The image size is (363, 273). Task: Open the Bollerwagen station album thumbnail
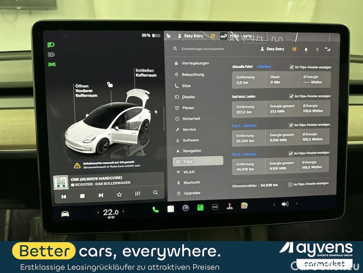(x=61, y=183)
